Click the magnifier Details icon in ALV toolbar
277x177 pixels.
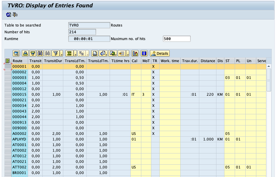(16, 53)
